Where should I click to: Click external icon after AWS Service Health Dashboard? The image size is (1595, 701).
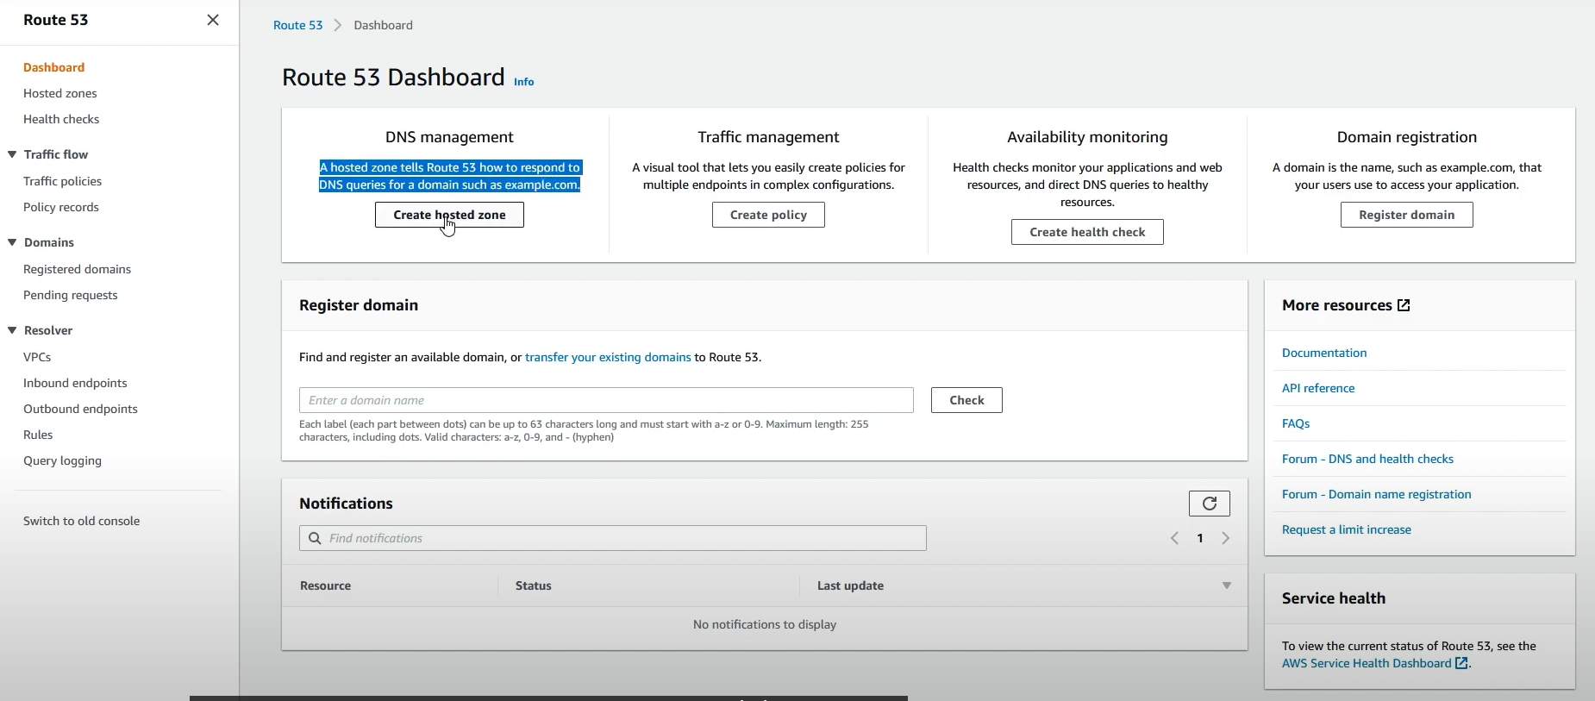click(1461, 663)
